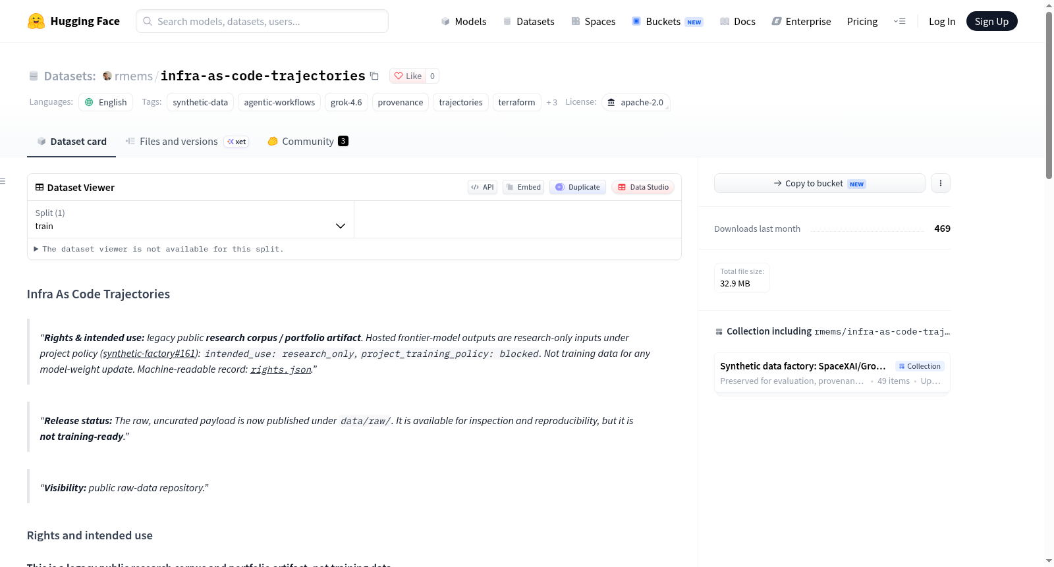This screenshot has width=1054, height=567.
Task: Go to the Enterprise page
Action: pyautogui.click(x=801, y=21)
